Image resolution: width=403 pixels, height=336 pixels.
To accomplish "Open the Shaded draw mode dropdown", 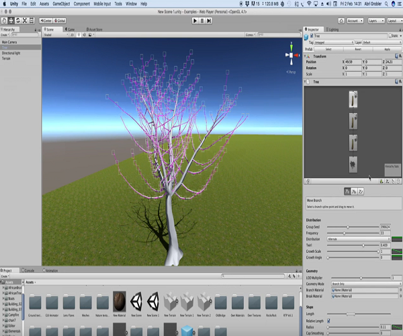I will coord(56,35).
